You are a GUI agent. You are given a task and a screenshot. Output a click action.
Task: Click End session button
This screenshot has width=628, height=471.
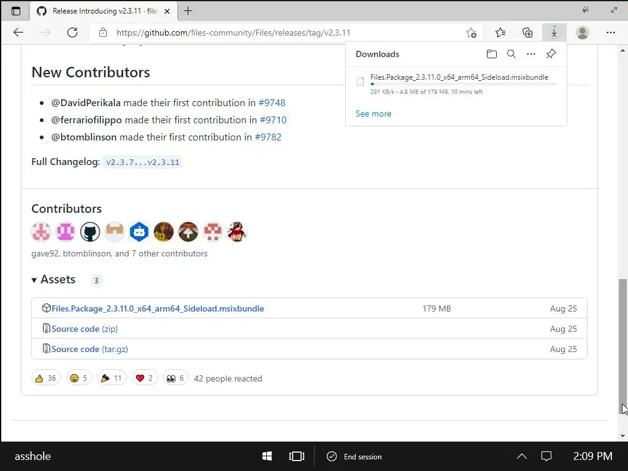coord(354,456)
